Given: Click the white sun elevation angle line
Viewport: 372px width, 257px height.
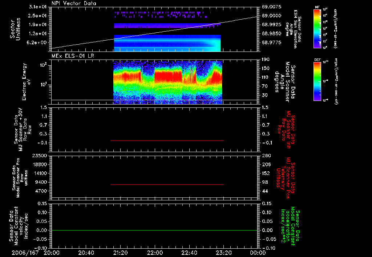Looking at the screenshot, I should (x=154, y=32).
